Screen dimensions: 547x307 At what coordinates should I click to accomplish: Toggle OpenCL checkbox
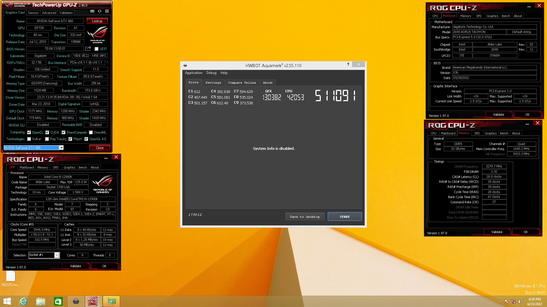[x=29, y=132]
